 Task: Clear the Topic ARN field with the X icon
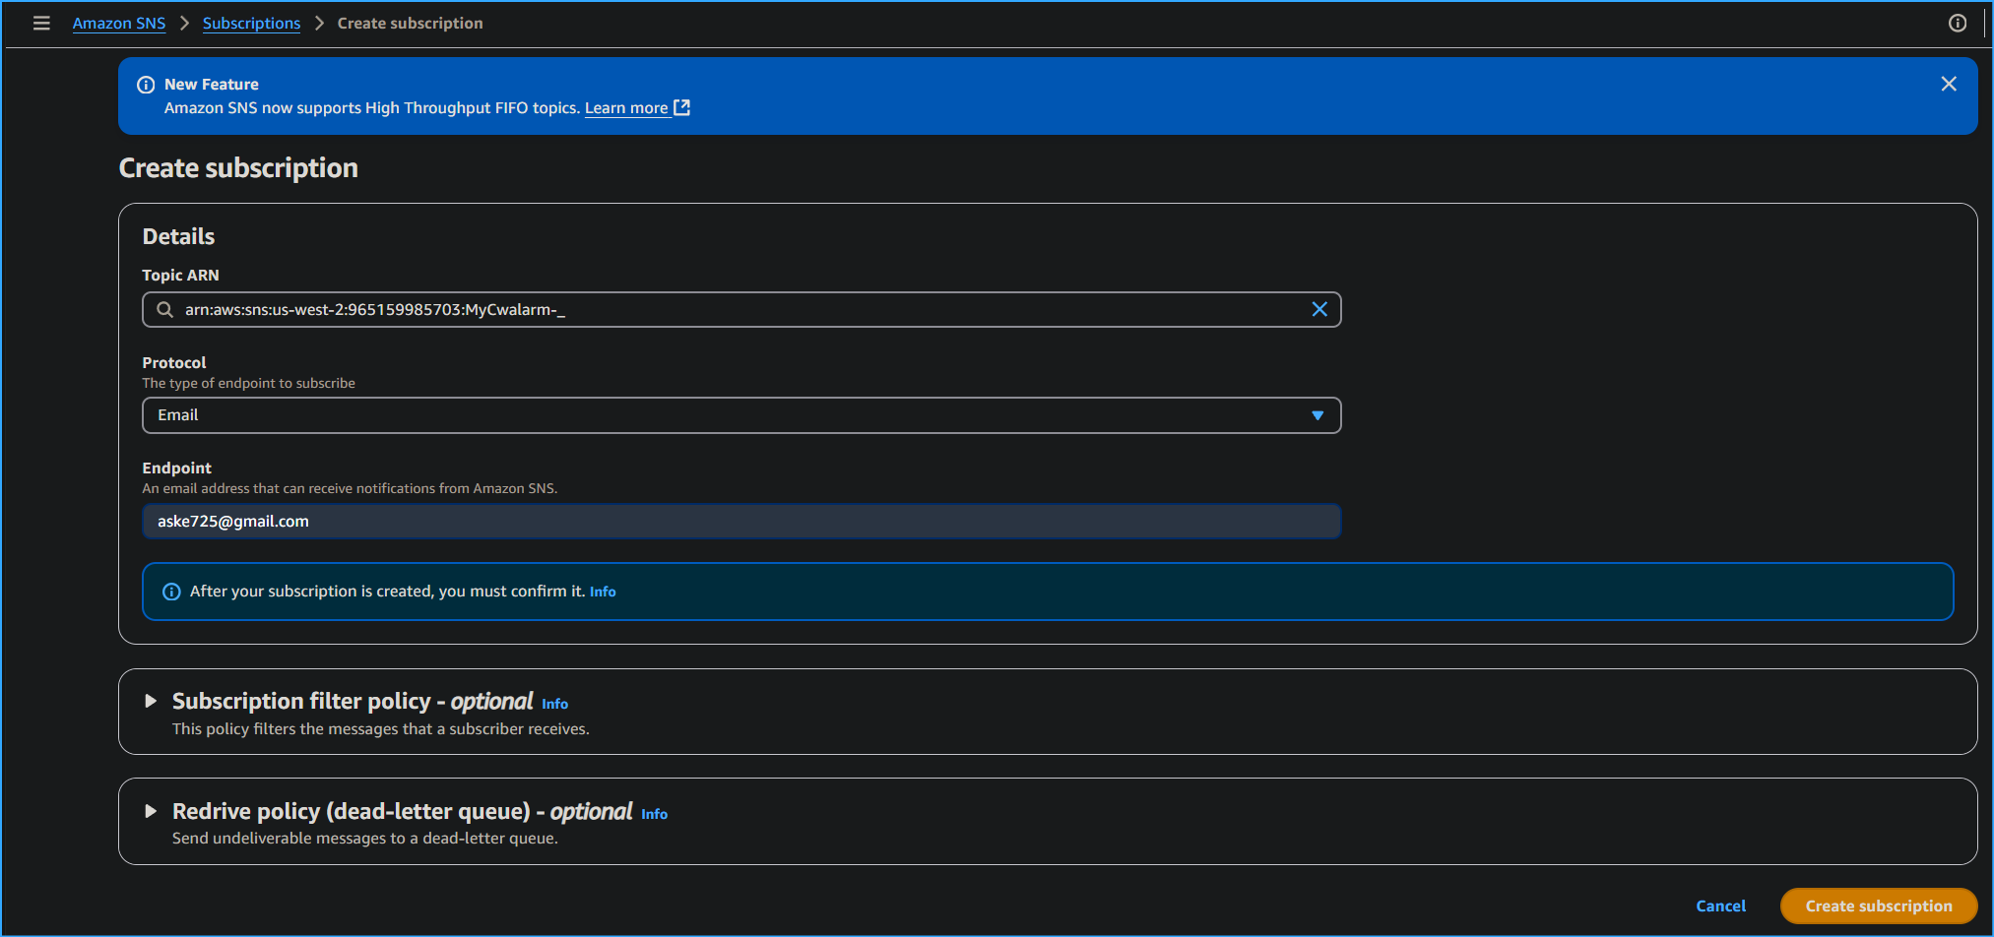click(1319, 309)
